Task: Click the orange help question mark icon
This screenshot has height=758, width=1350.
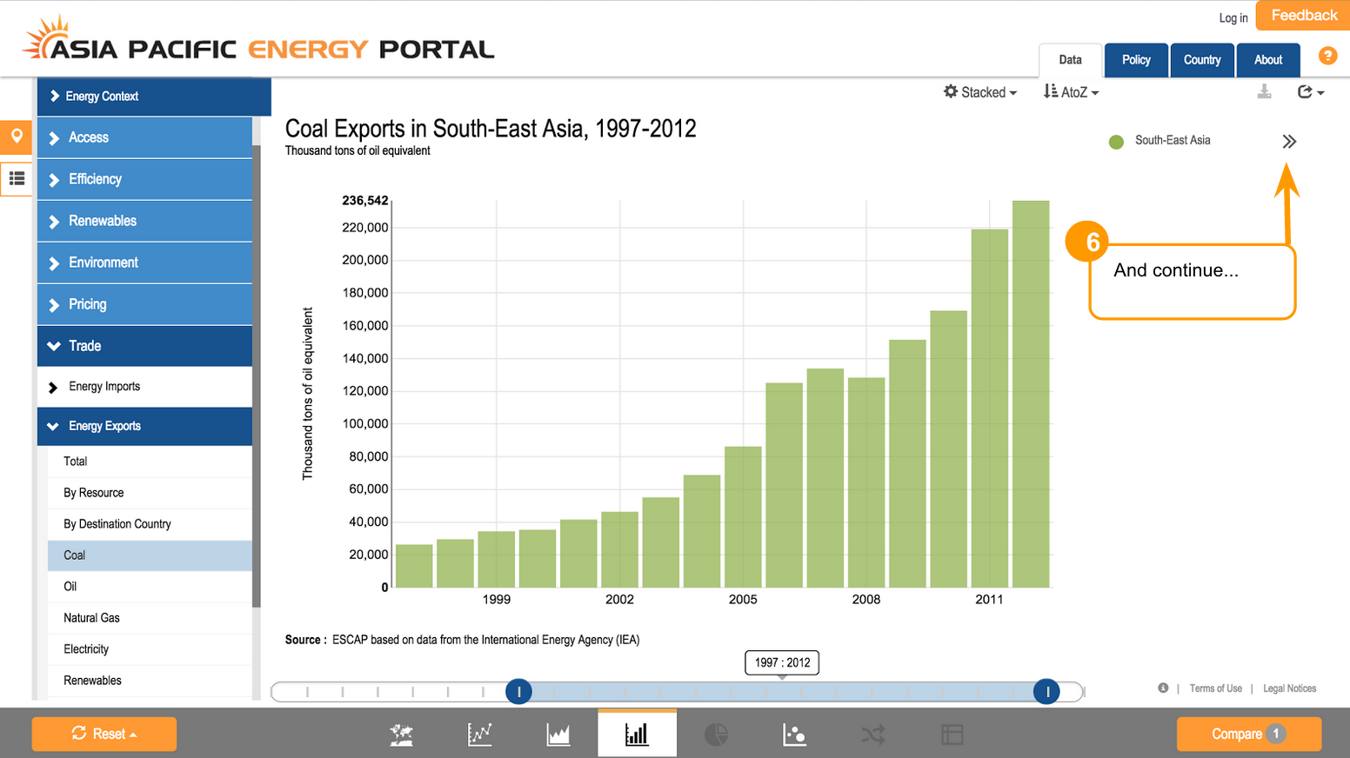Action: coord(1327,56)
